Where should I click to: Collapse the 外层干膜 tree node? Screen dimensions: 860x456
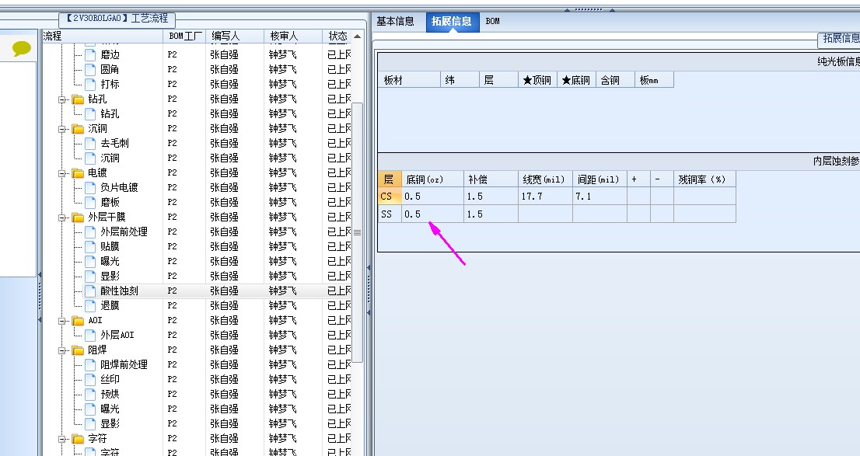click(x=62, y=218)
